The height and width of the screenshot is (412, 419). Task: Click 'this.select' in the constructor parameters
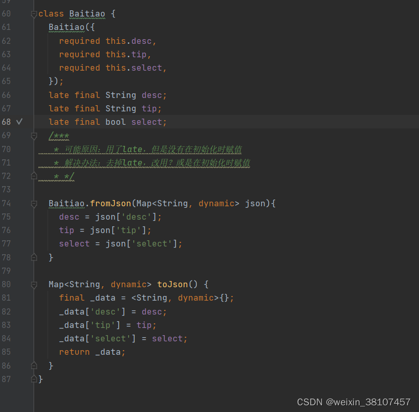(134, 68)
